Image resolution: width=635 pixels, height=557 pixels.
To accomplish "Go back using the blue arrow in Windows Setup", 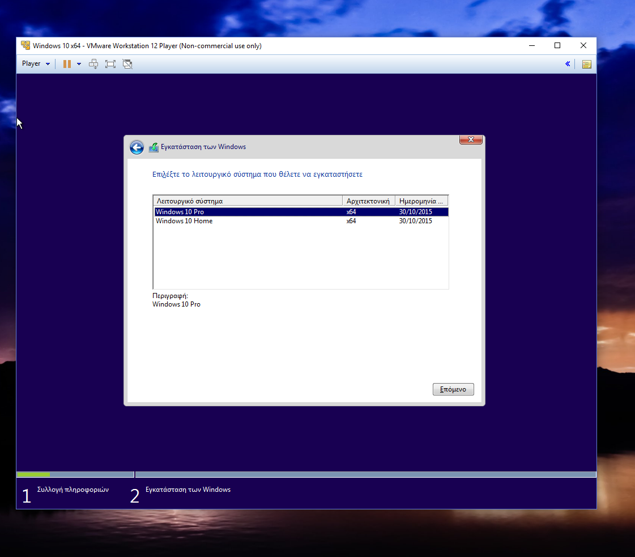I will 137,147.
